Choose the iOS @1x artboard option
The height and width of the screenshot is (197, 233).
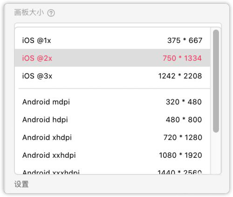[x=112, y=41]
